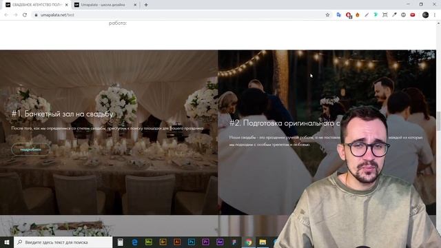Launch Adobe Bridge from taskbar

coord(163,242)
